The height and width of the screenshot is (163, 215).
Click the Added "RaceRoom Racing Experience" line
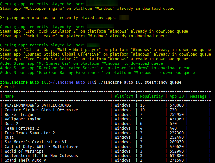tap(97, 73)
